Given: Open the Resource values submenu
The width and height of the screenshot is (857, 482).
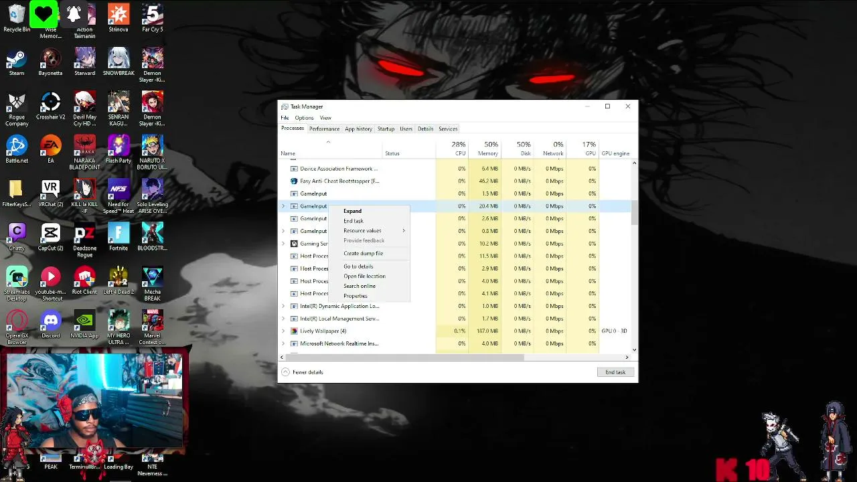Looking at the screenshot, I should point(369,230).
